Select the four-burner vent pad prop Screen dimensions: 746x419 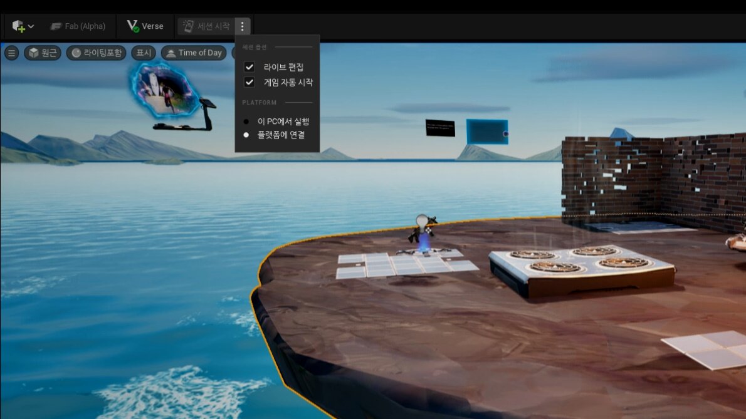580,269
